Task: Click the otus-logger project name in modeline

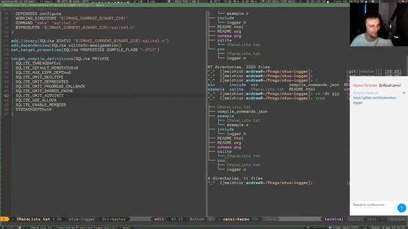Action: (x=82, y=219)
